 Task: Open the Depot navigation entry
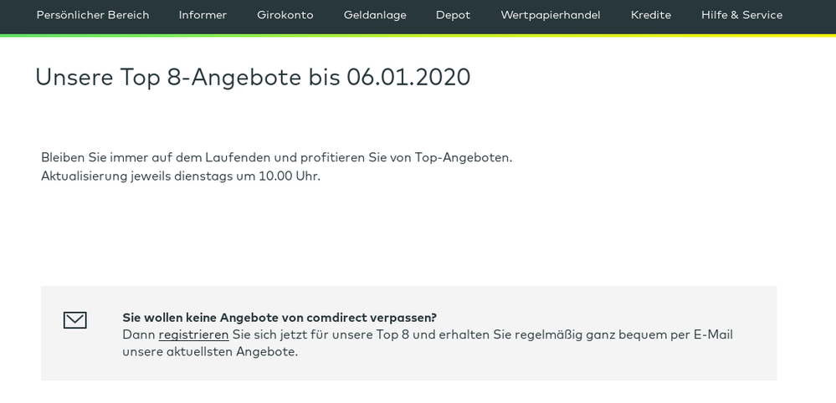tap(453, 15)
